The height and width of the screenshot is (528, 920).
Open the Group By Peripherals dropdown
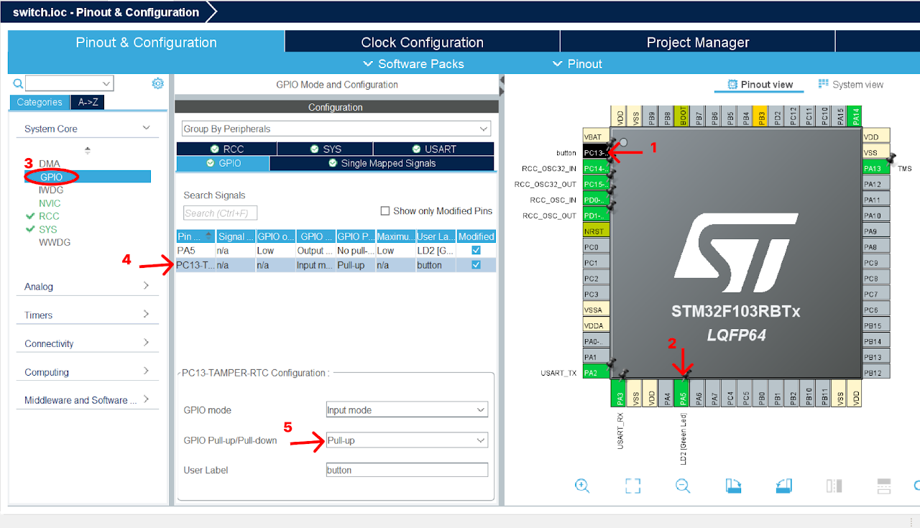[x=336, y=129]
